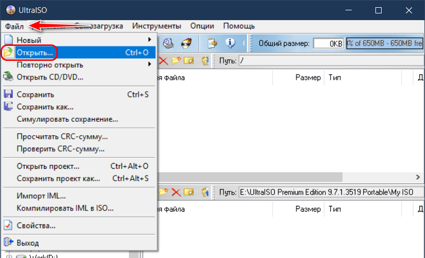Click Свойства... menu item

click(36, 225)
